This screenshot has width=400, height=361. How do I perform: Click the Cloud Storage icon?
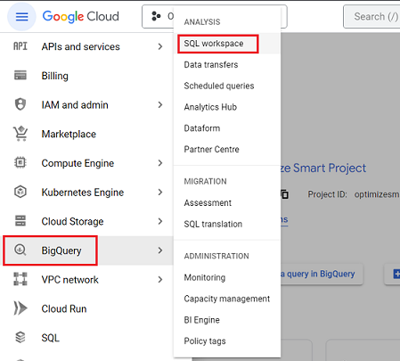click(20, 221)
